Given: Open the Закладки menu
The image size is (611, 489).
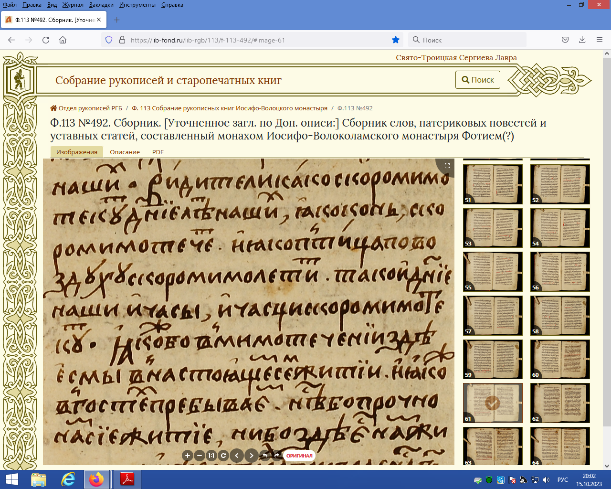Looking at the screenshot, I should point(101,5).
